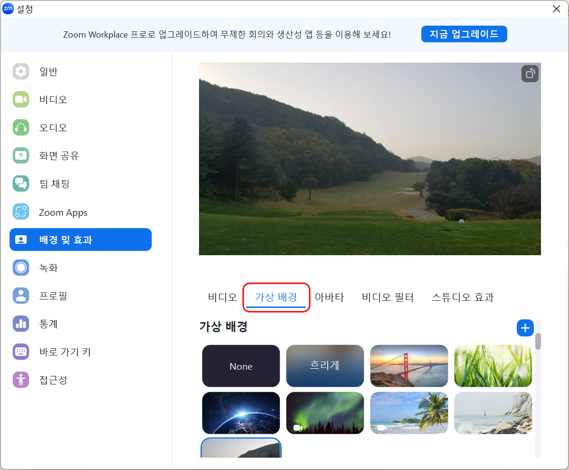Click the video preview image
The height and width of the screenshot is (470, 569).
[370, 159]
